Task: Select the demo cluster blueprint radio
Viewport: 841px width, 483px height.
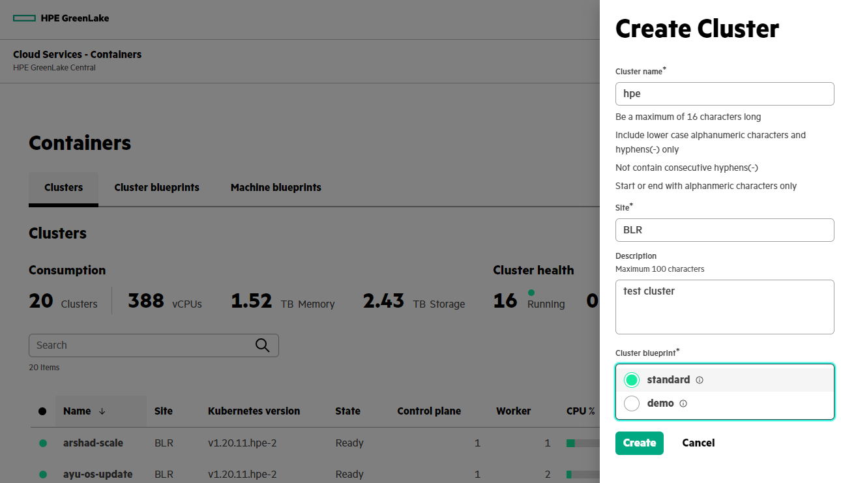Action: pos(632,403)
